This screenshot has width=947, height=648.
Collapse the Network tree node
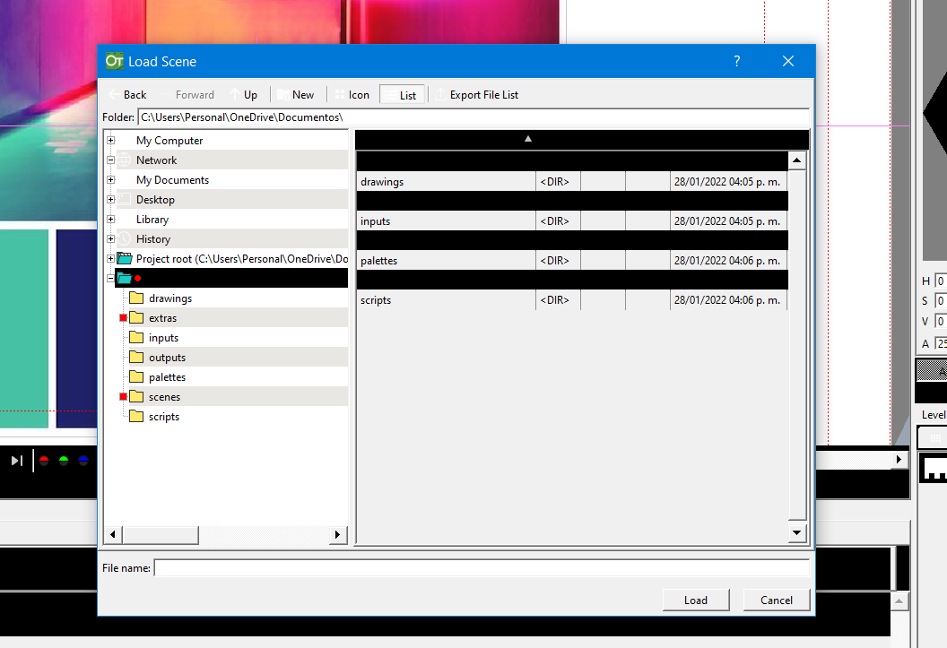110,160
